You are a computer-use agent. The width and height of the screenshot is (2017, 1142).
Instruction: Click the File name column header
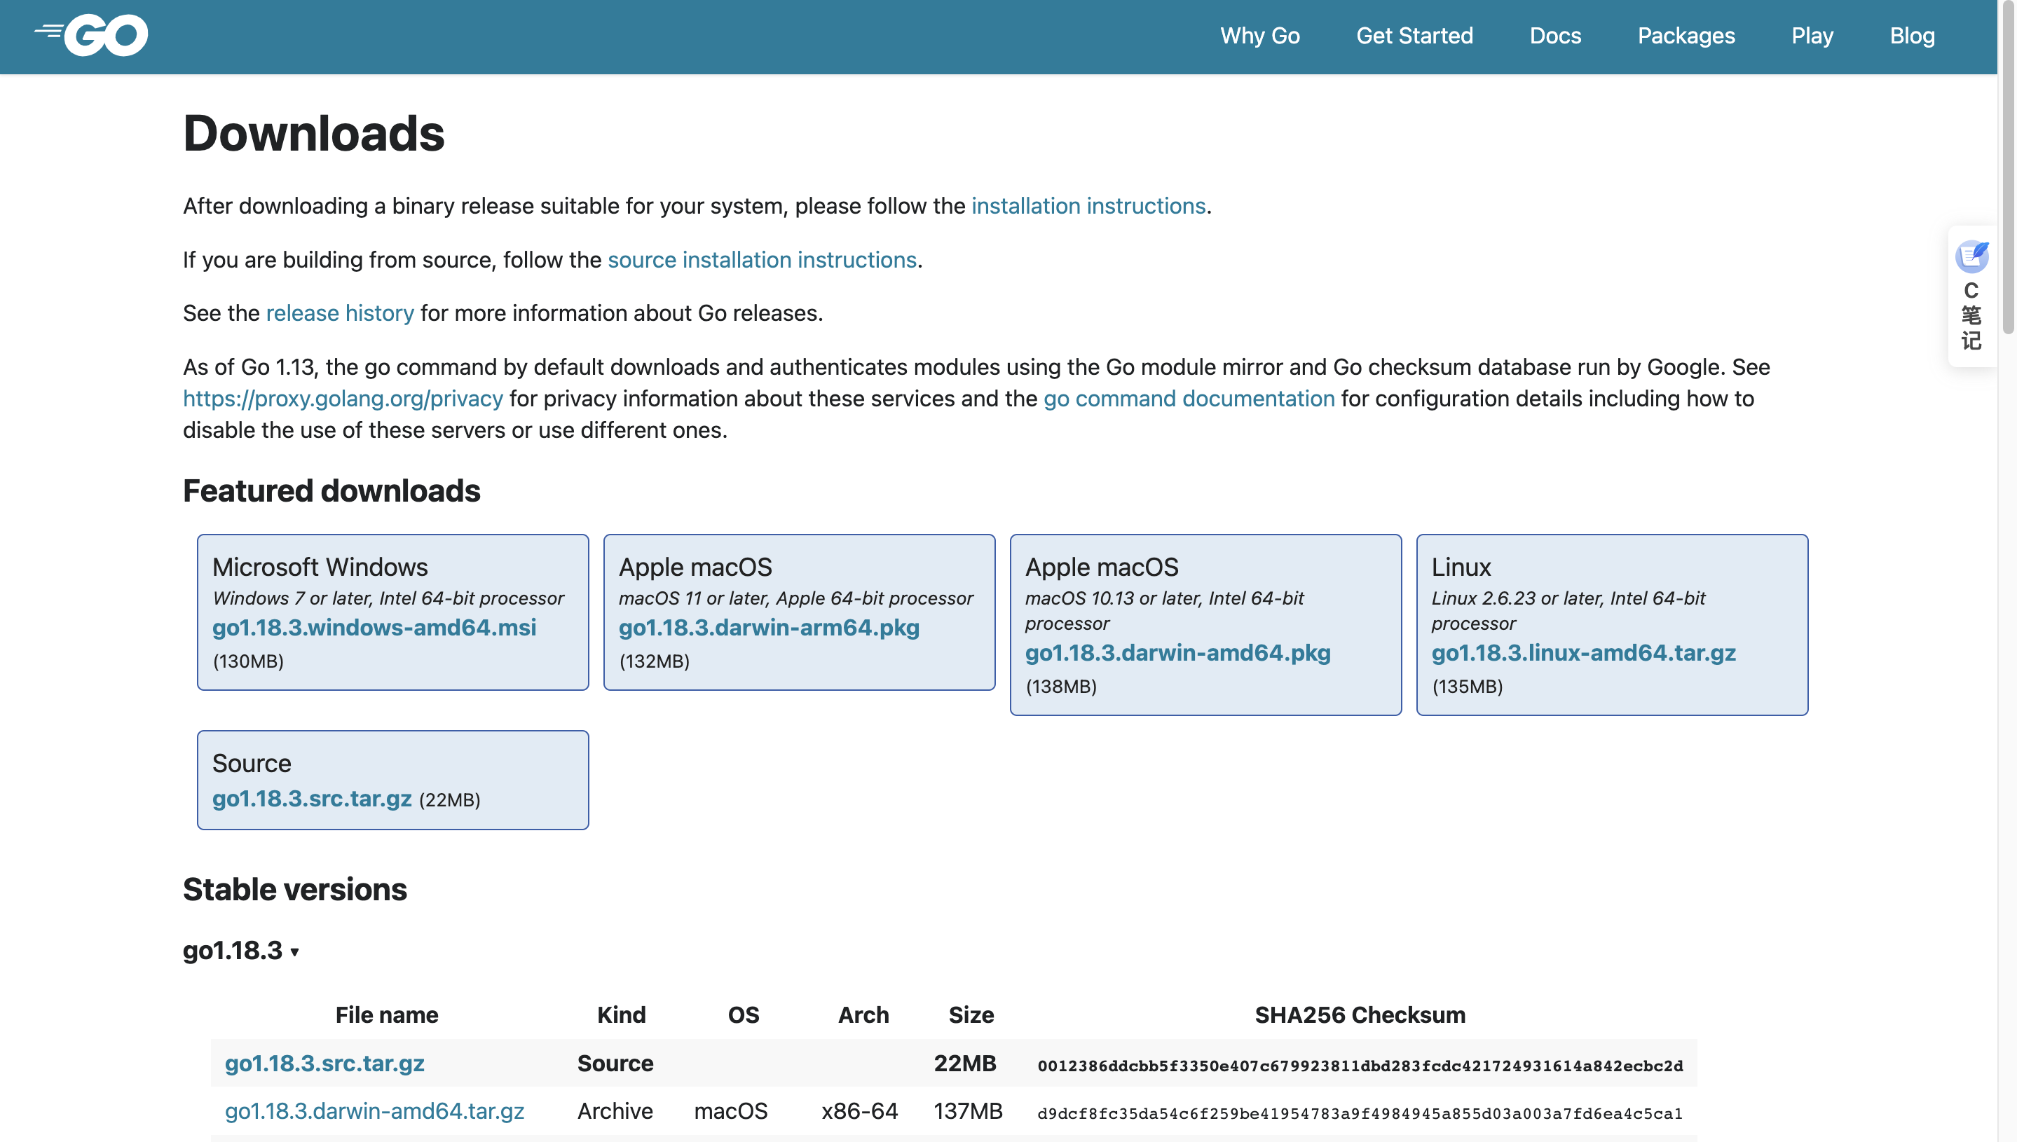387,1015
